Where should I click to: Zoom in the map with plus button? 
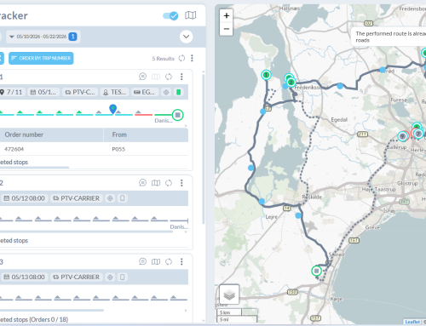click(x=227, y=15)
